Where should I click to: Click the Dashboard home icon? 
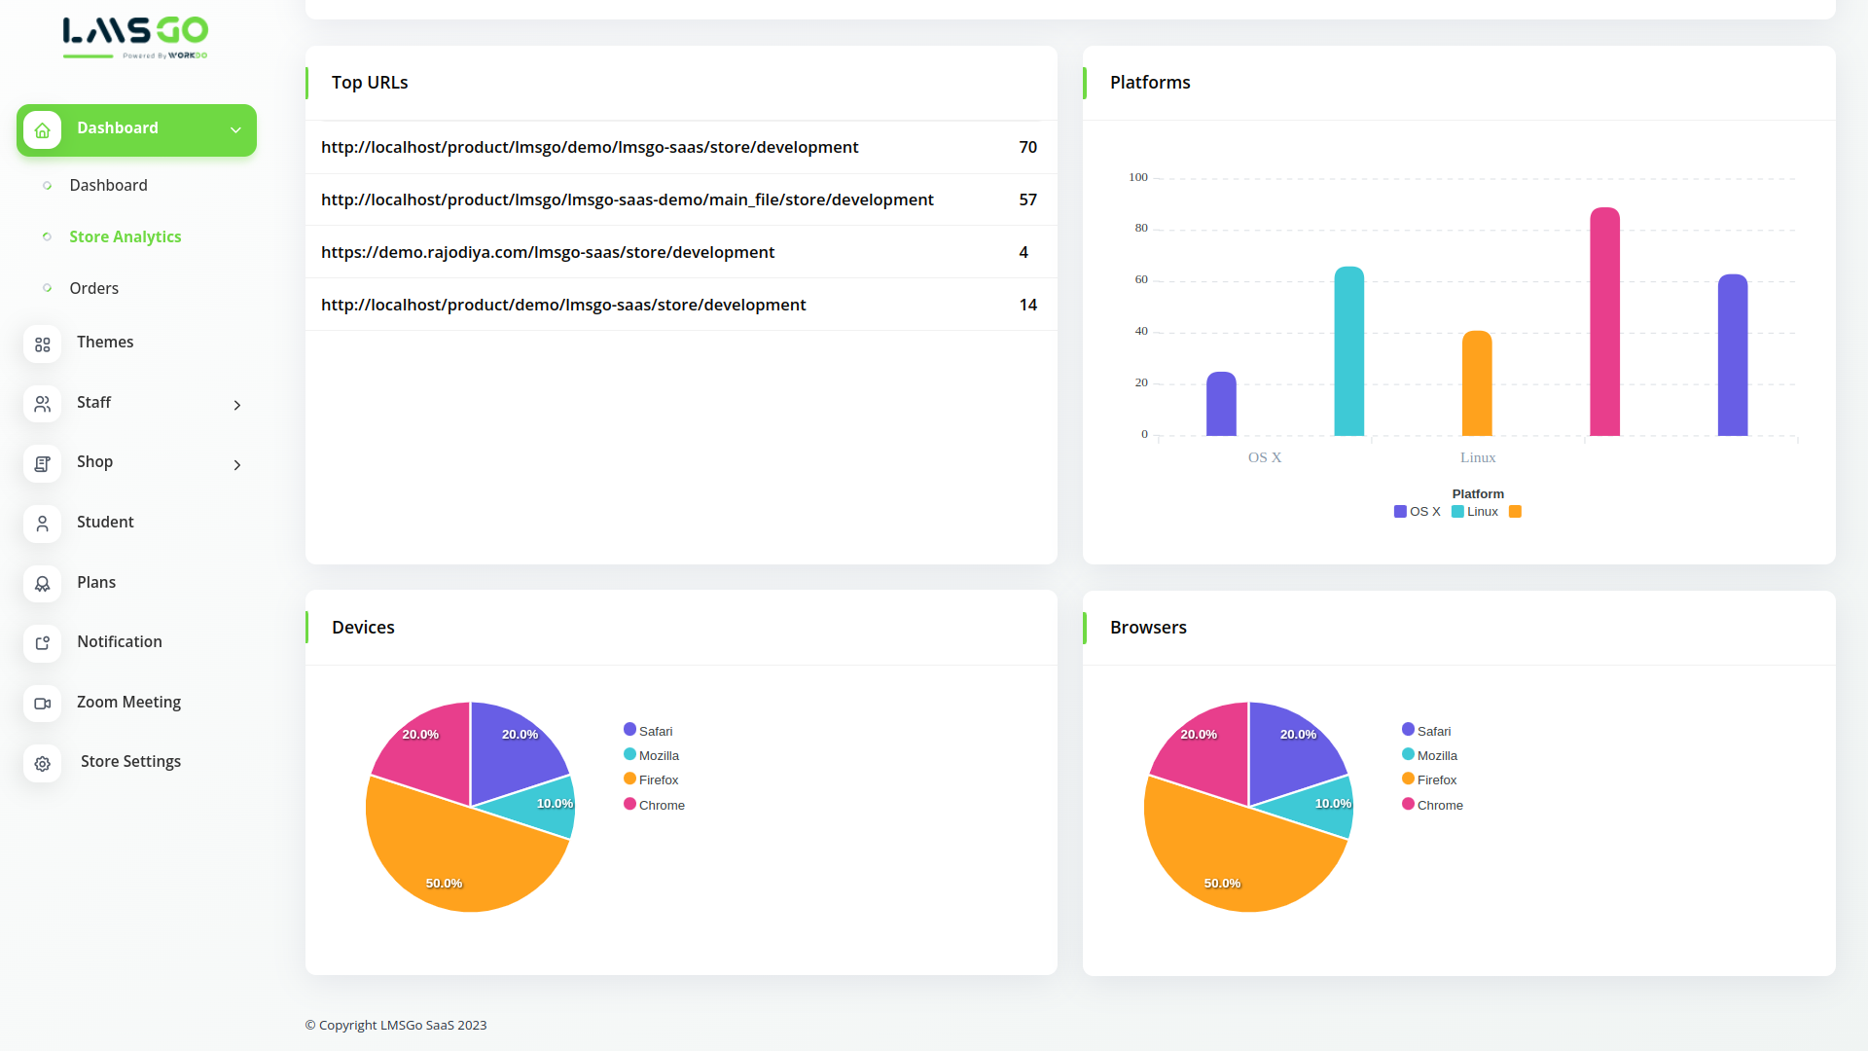point(42,129)
